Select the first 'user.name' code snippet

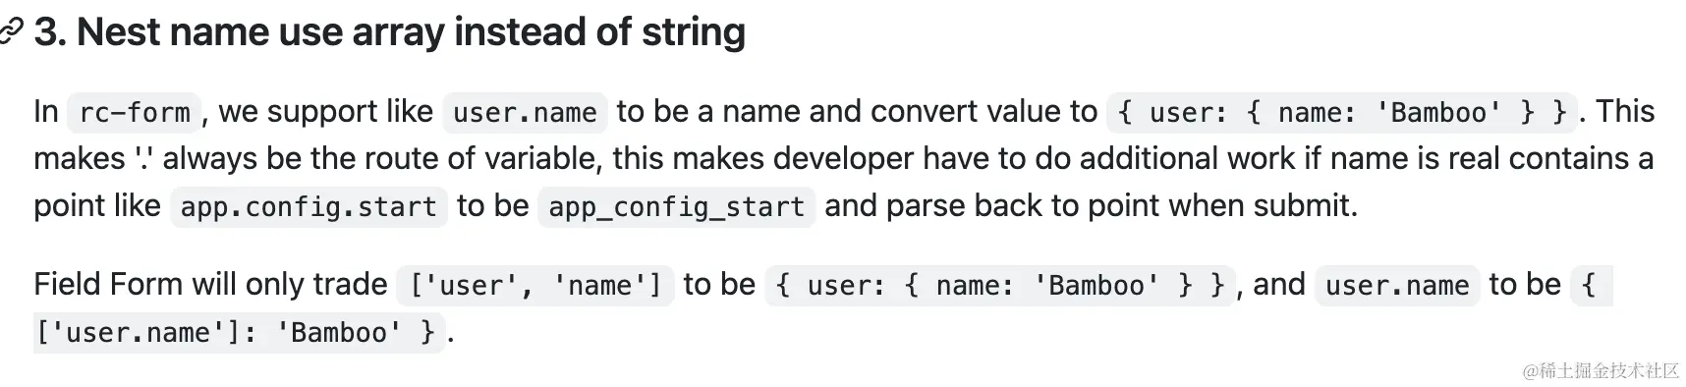coord(525,112)
